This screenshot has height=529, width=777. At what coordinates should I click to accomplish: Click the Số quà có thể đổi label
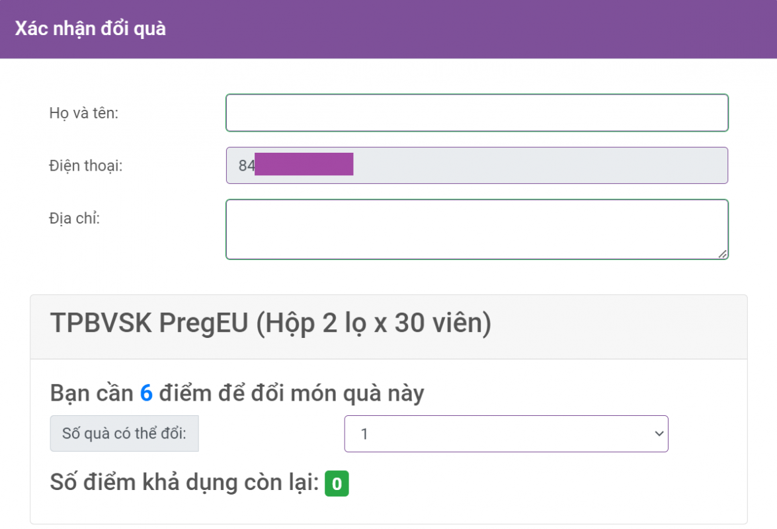pyautogui.click(x=124, y=434)
